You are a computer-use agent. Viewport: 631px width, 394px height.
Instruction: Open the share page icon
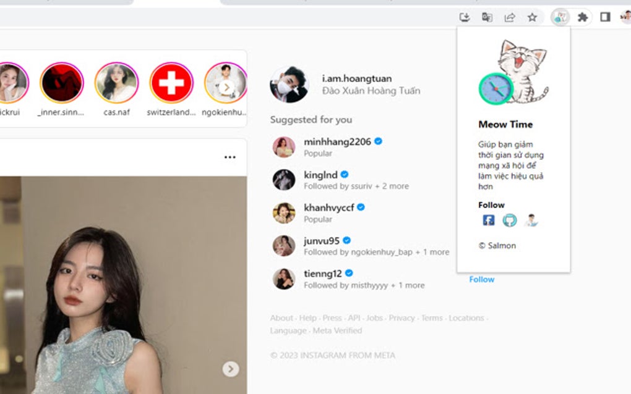tap(509, 17)
